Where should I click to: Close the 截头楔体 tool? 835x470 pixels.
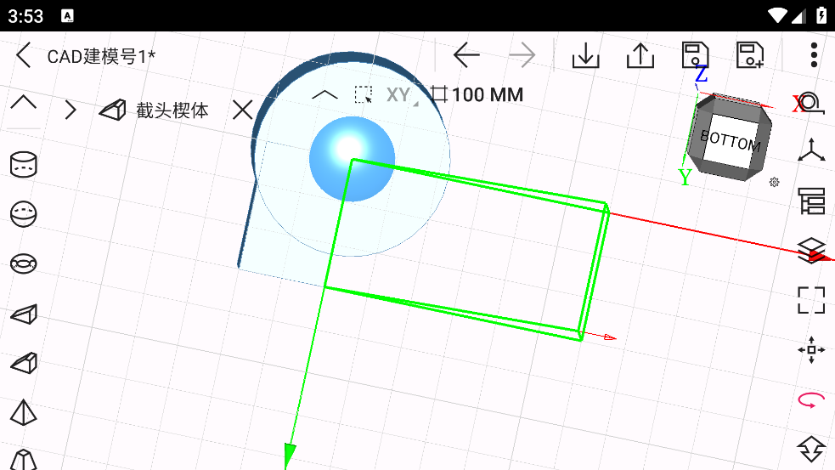242,110
